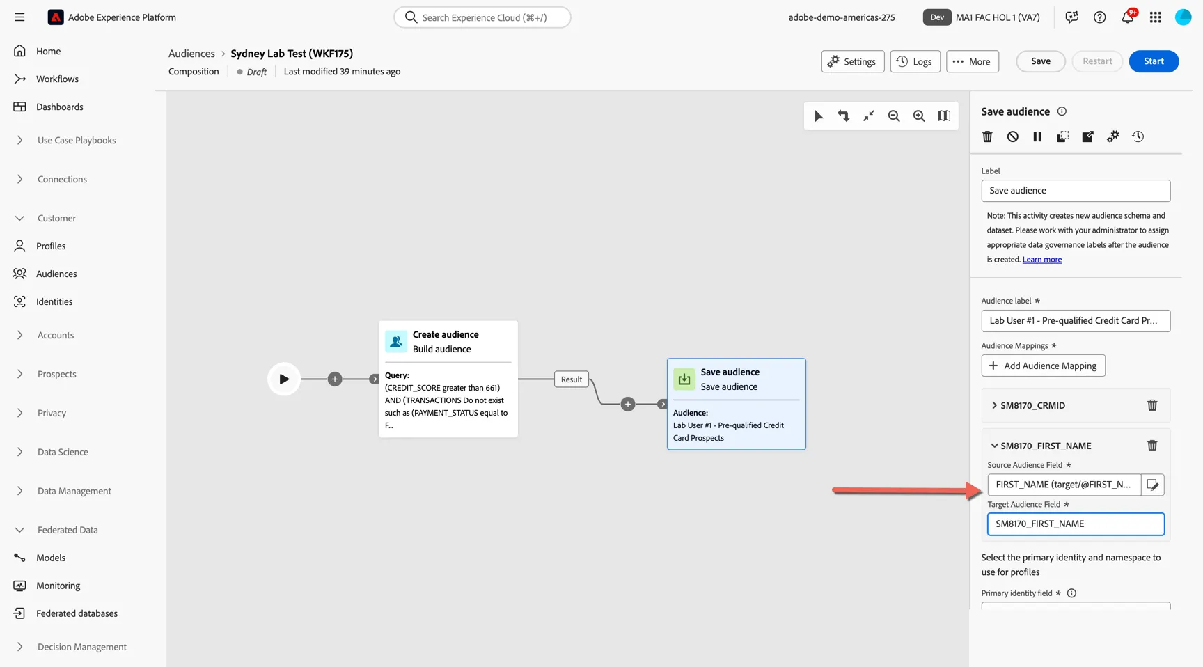Expand the SM8170_CRMID mapping
Viewport: 1203px width, 667px height.
[x=994, y=405]
